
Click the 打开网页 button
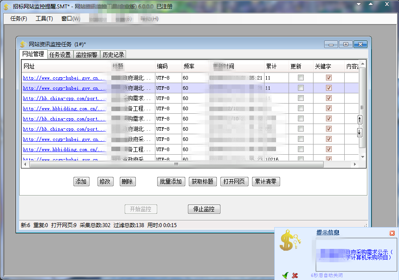[x=234, y=181]
